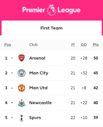Click the Pos column header

[x=7, y=45]
